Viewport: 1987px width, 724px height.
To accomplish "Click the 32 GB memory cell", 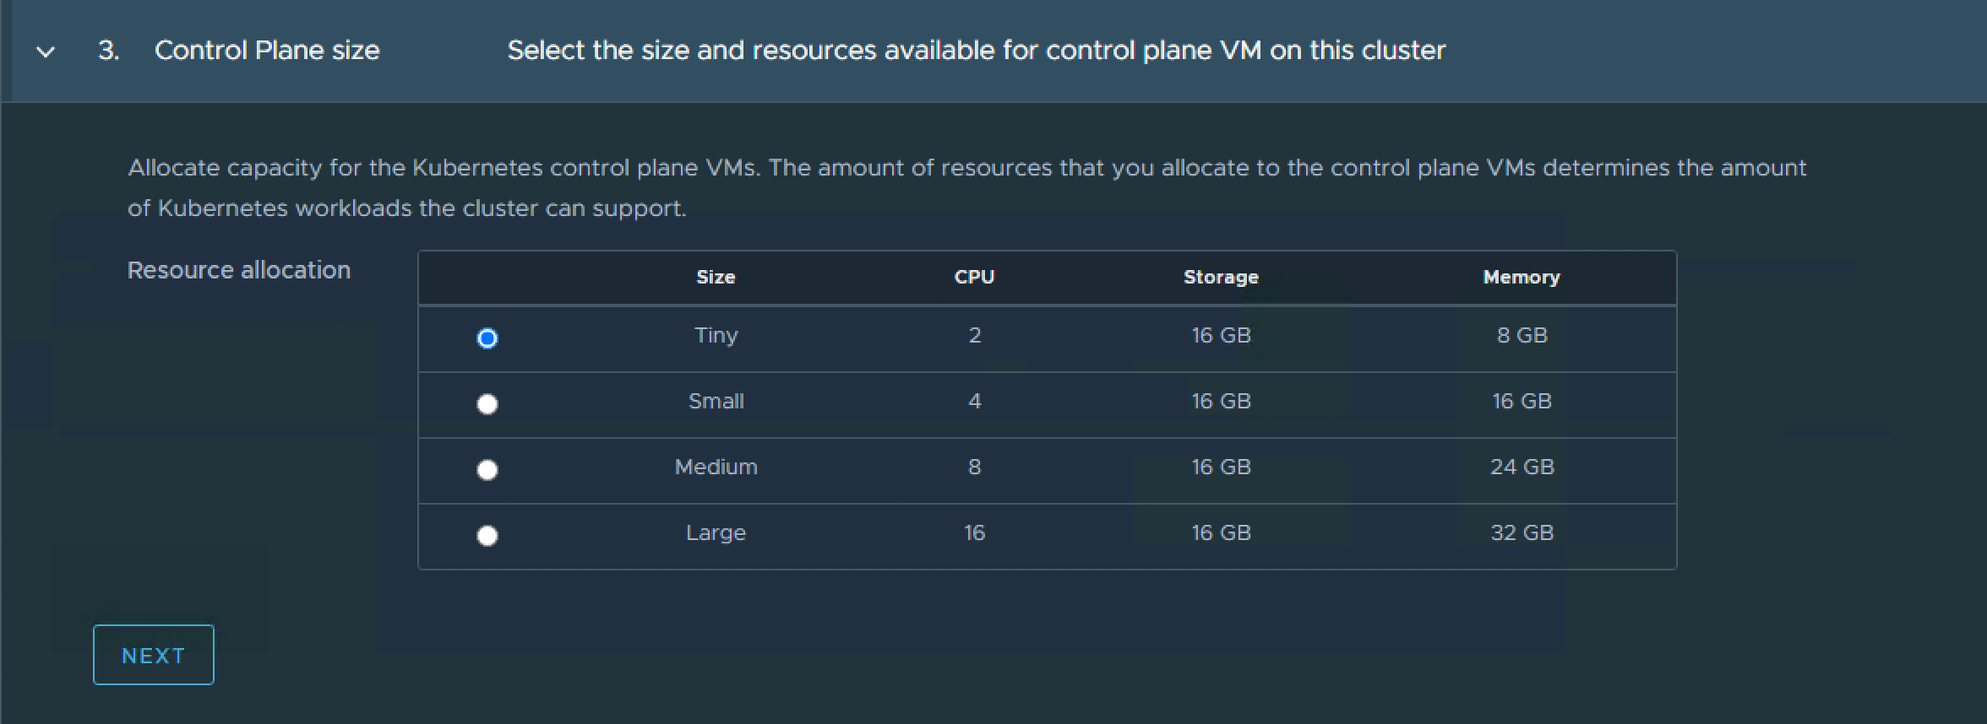I will point(1522,532).
